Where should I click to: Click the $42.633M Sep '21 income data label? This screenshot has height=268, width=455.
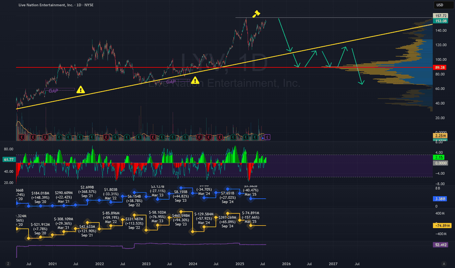click(x=87, y=230)
